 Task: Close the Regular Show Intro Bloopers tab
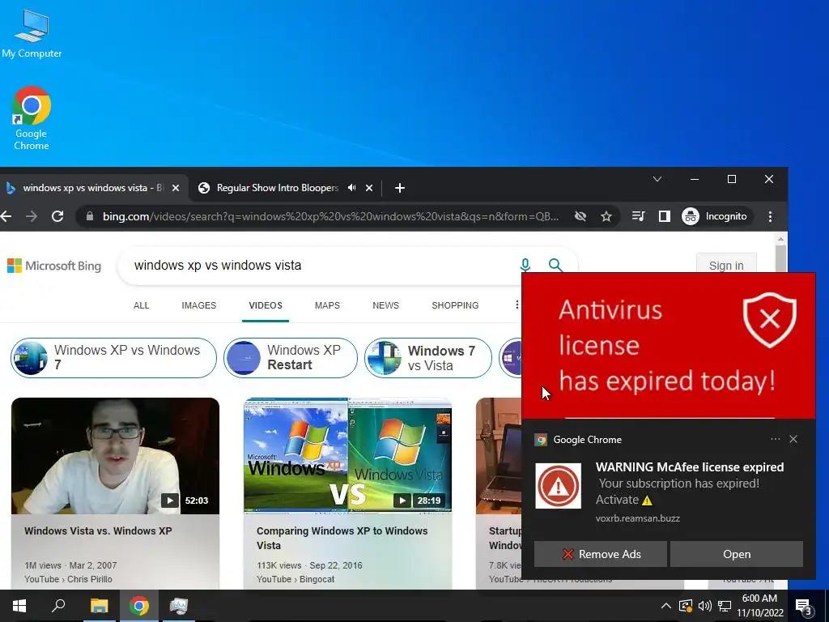point(369,188)
